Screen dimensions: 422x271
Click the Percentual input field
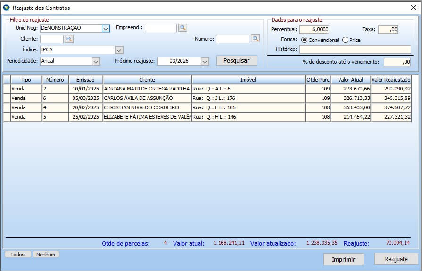(x=314, y=29)
